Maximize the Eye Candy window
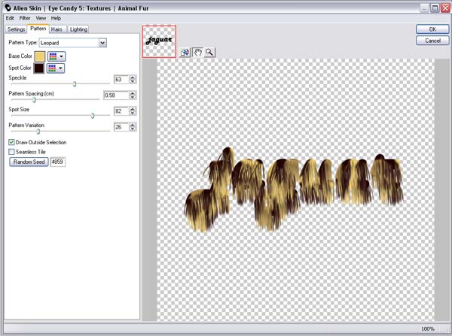452x336 pixels. pos(435,8)
